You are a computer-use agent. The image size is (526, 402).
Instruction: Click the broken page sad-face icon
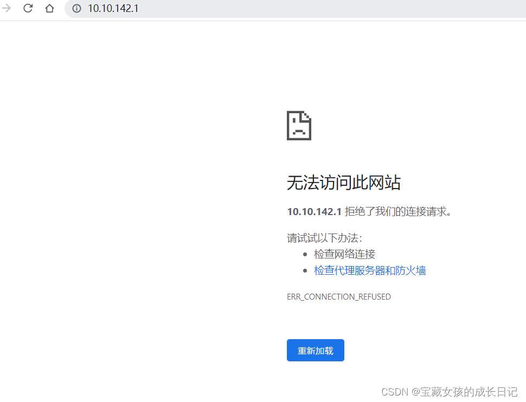click(x=299, y=125)
